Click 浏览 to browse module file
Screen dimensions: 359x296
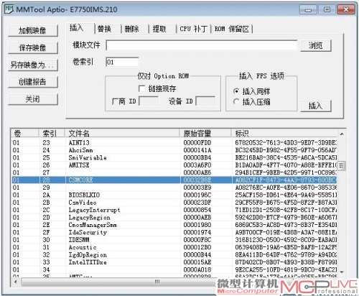316,45
